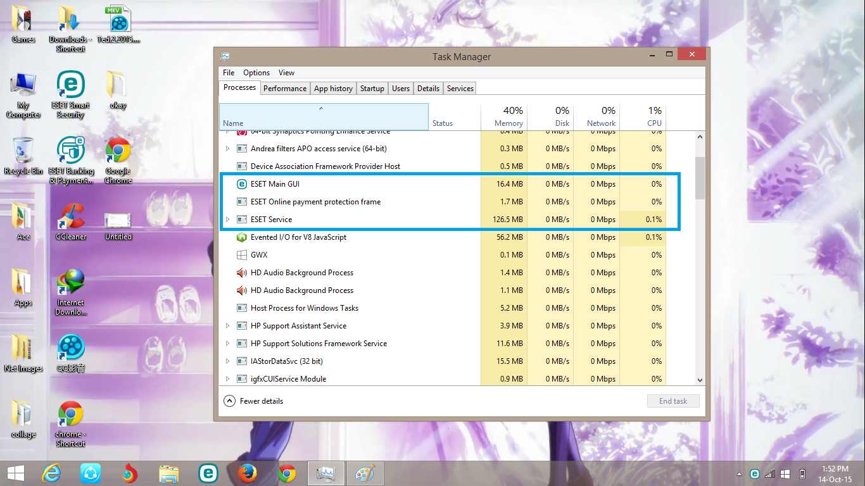Open File Explorer from the taskbar

[x=169, y=473]
